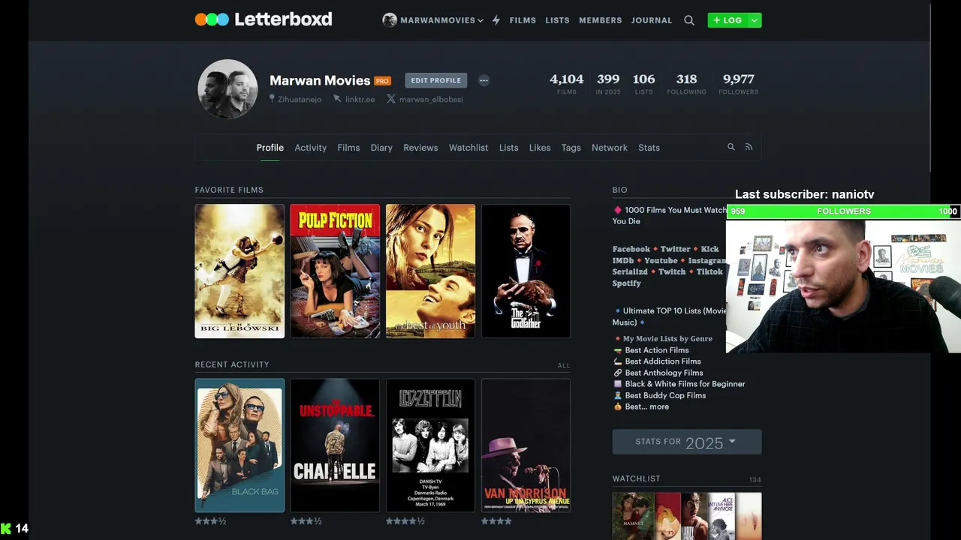The height and width of the screenshot is (540, 961).
Task: Open the Ultimate TOP 10 Lists link
Action: click(674, 310)
